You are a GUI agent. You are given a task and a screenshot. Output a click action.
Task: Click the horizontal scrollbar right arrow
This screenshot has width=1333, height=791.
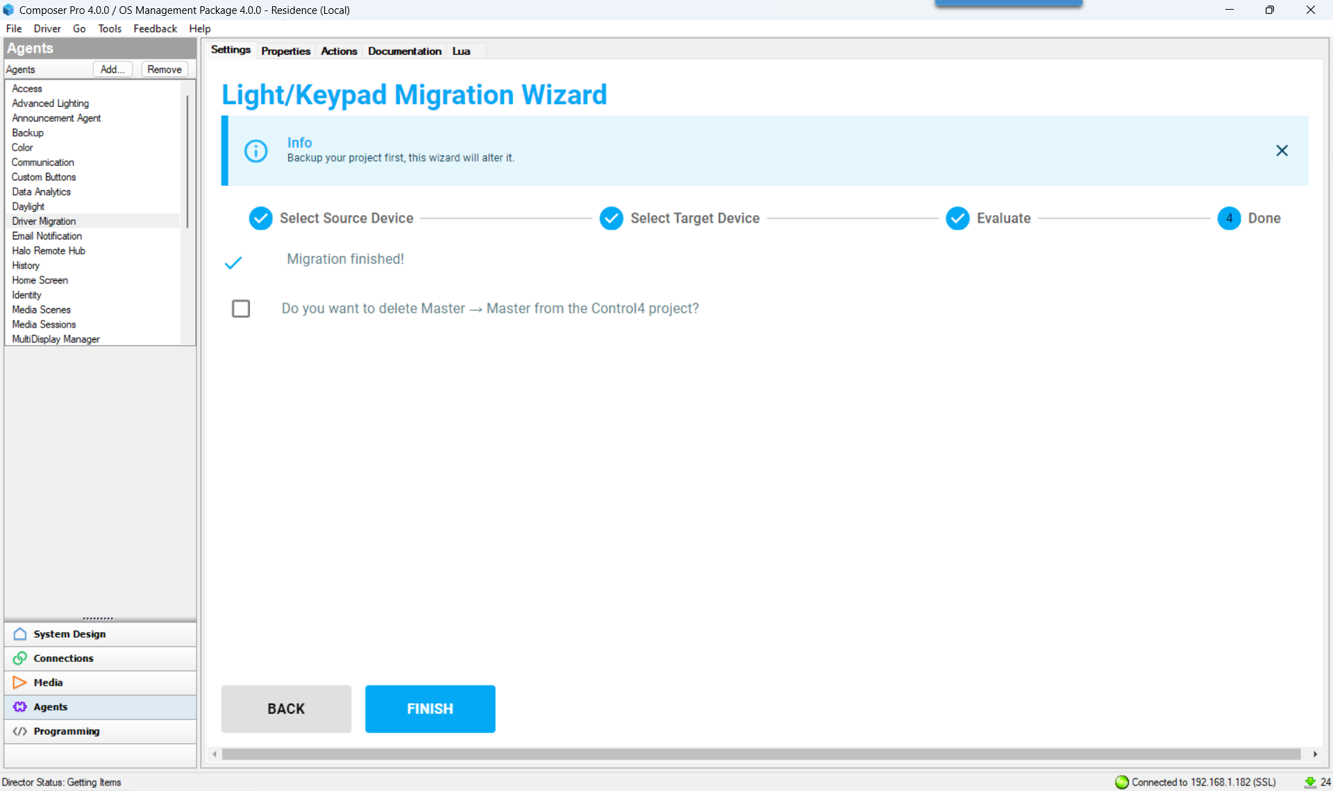[x=1315, y=754]
